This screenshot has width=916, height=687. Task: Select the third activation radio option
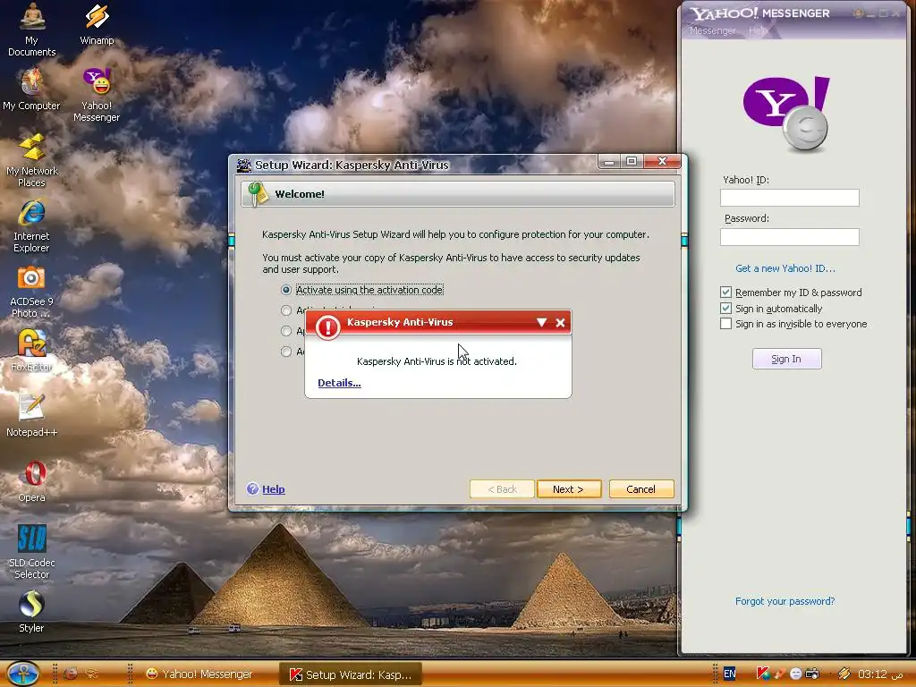point(285,331)
